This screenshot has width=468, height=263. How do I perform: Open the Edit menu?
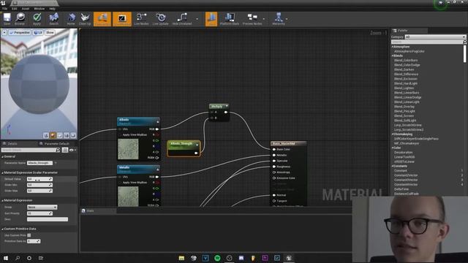click(15, 9)
